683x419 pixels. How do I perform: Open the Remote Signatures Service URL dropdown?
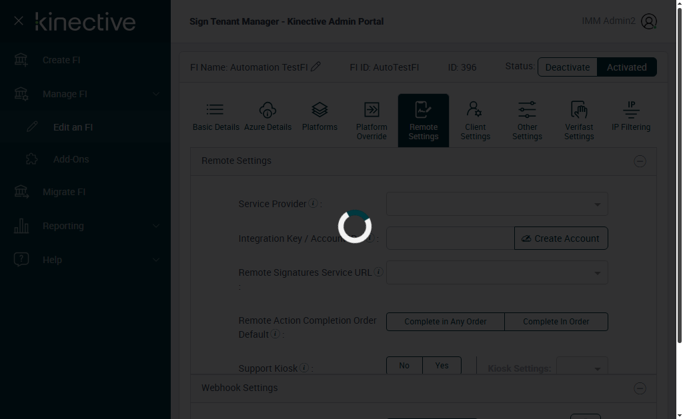(497, 273)
